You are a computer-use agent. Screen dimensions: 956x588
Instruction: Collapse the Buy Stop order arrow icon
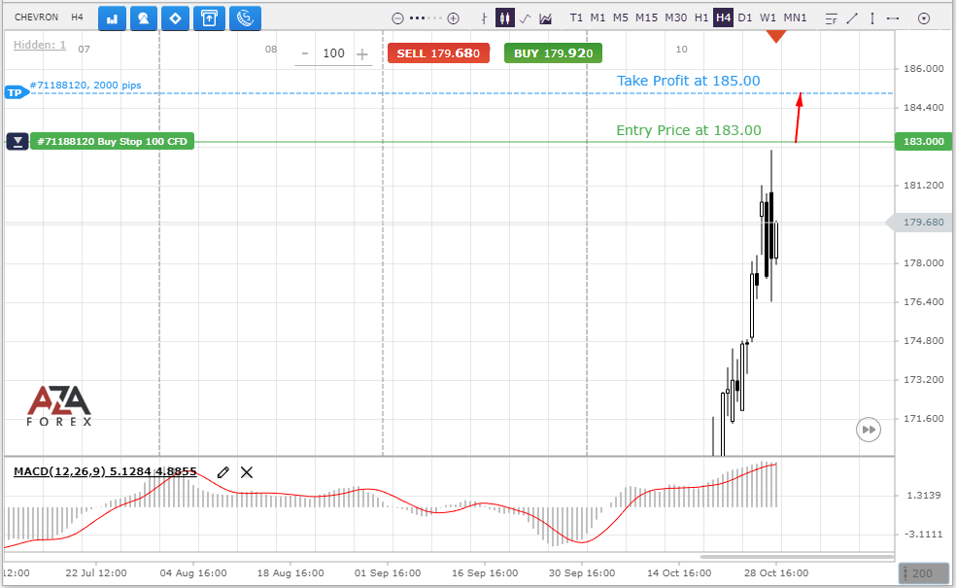[17, 142]
